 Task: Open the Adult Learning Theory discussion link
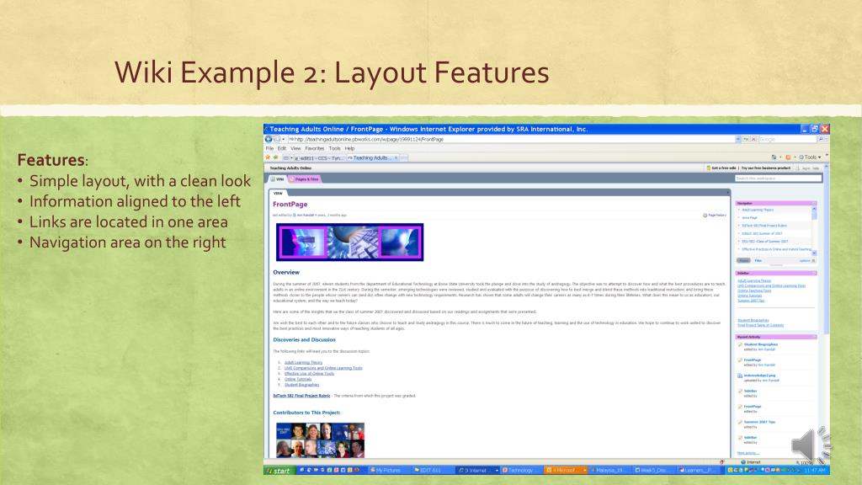303,362
